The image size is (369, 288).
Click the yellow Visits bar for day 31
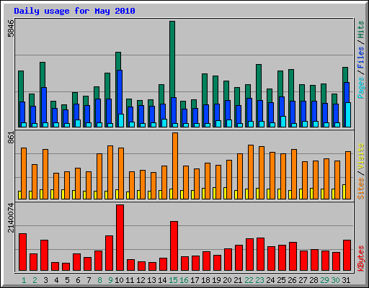point(344,192)
